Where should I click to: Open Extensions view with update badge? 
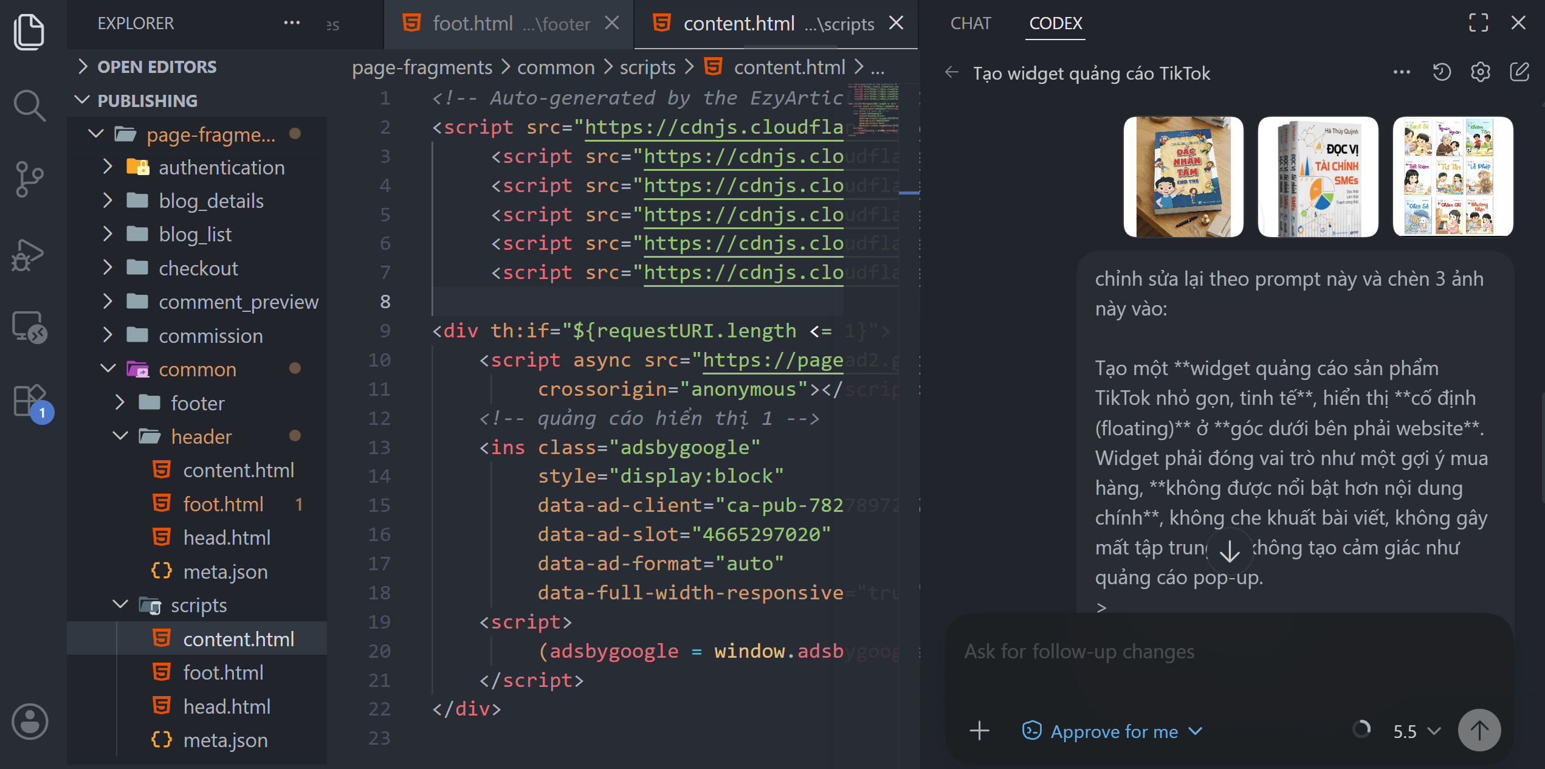click(30, 401)
